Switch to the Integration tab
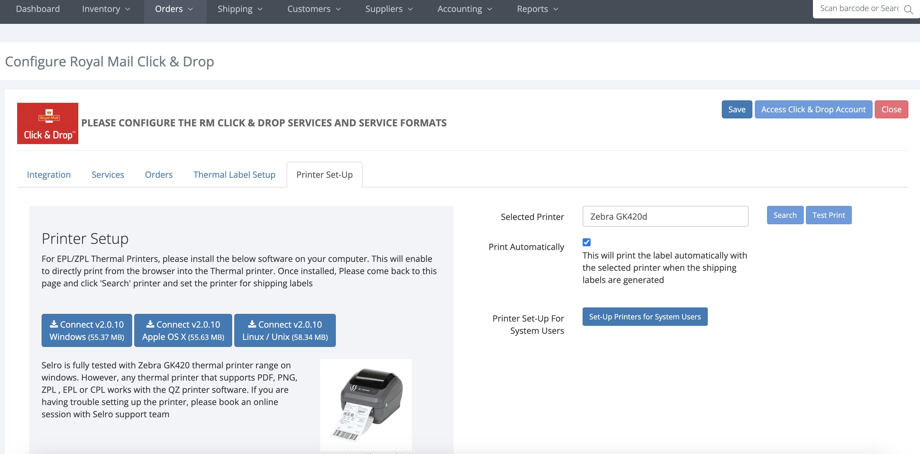Viewport: 920px width, 454px height. click(49, 174)
